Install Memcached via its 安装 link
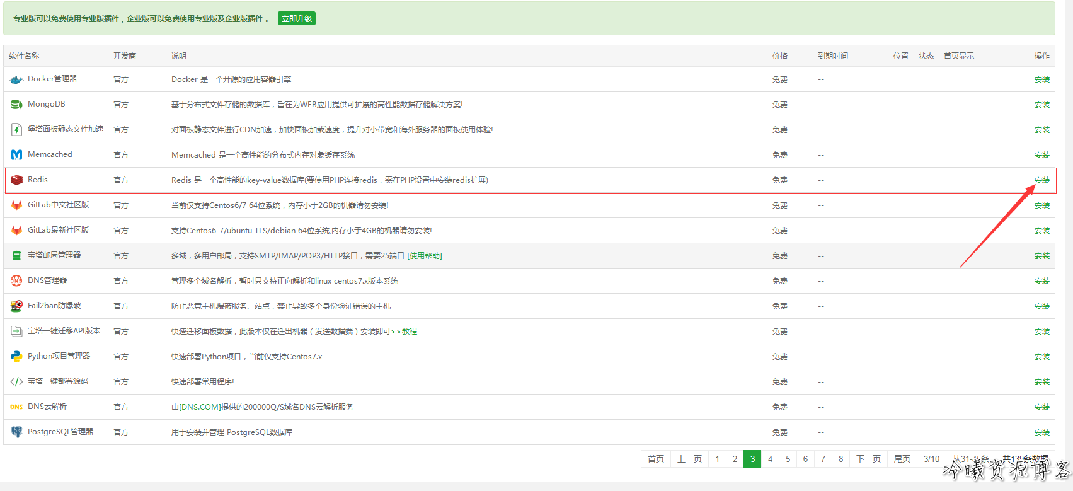 tap(1042, 155)
